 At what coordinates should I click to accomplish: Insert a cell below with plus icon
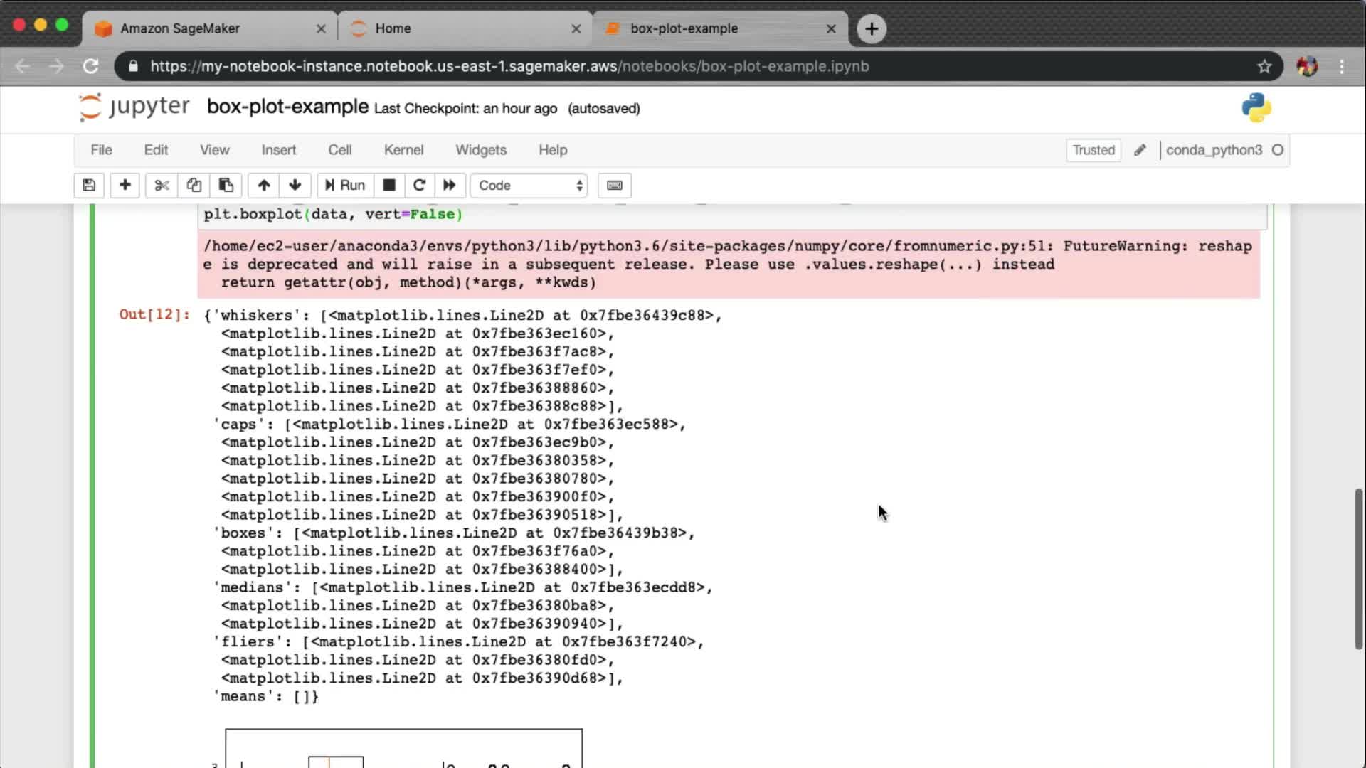(125, 186)
